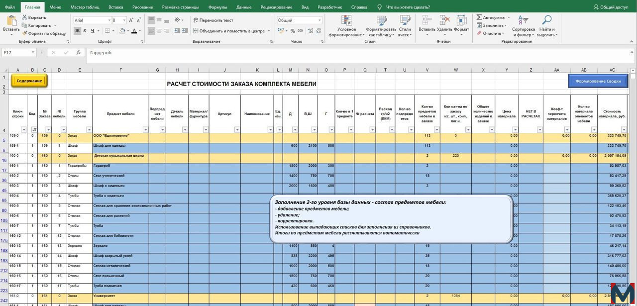Switch to the Мастер таблиц tab
This screenshot has width=637, height=306.
85,7
